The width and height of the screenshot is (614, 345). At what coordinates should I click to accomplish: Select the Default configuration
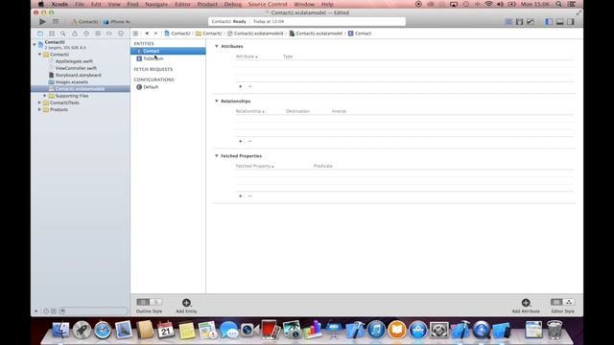tap(168, 87)
